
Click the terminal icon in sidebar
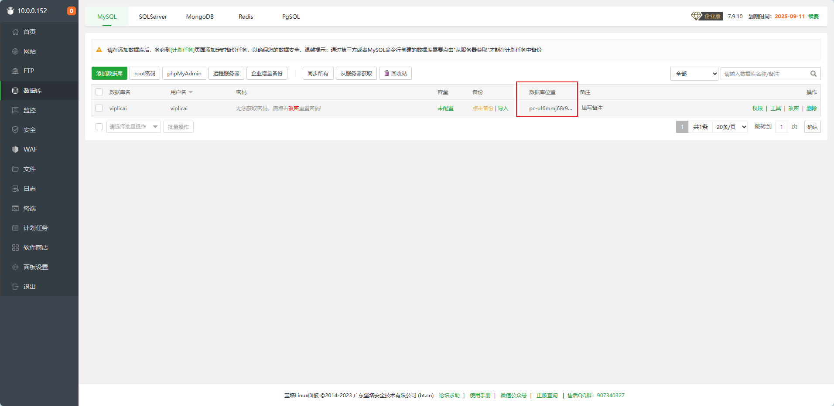pyautogui.click(x=15, y=208)
